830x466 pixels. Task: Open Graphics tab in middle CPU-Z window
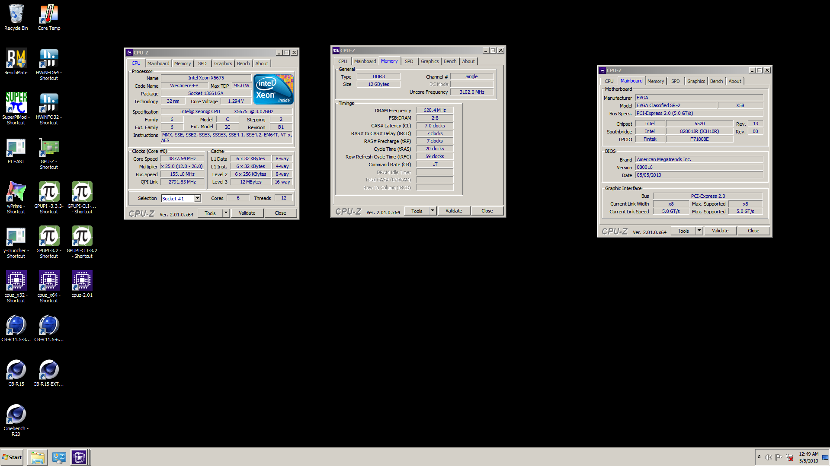click(x=429, y=61)
